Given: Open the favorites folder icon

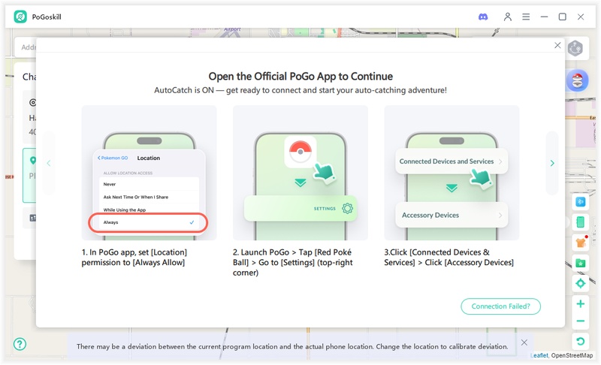Looking at the screenshot, I should (580, 263).
